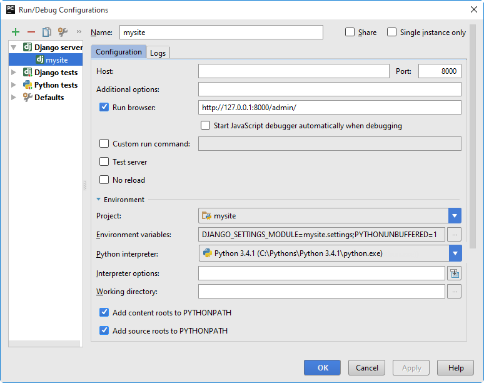Click the Apply button
This screenshot has height=383, width=484.
tap(411, 367)
